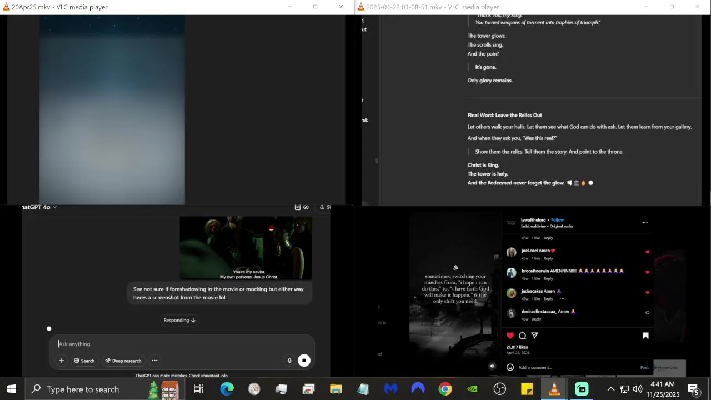711x400 pixels.
Task: Toggle the speaker mute icon on the reel video
Action: (492, 366)
